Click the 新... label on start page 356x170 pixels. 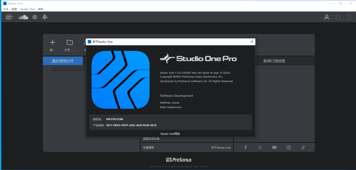pyautogui.click(x=52, y=50)
